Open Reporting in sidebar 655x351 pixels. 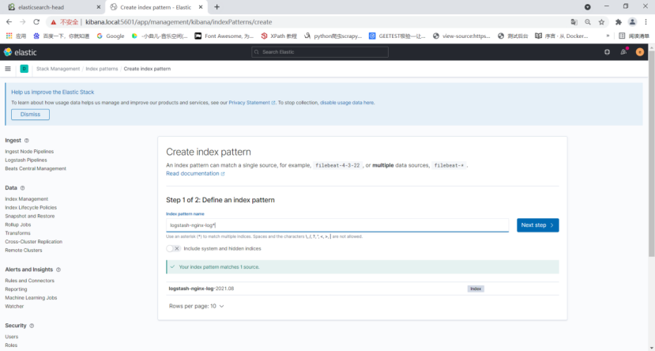tap(16, 289)
